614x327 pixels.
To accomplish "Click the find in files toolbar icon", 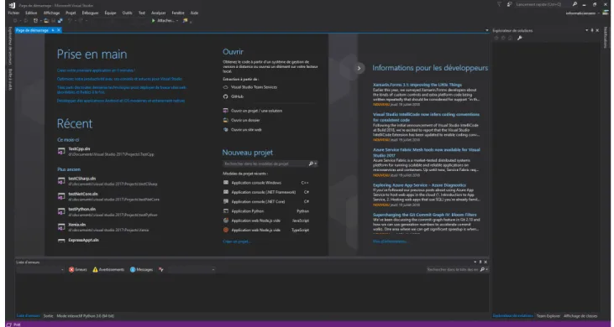I will [x=186, y=21].
